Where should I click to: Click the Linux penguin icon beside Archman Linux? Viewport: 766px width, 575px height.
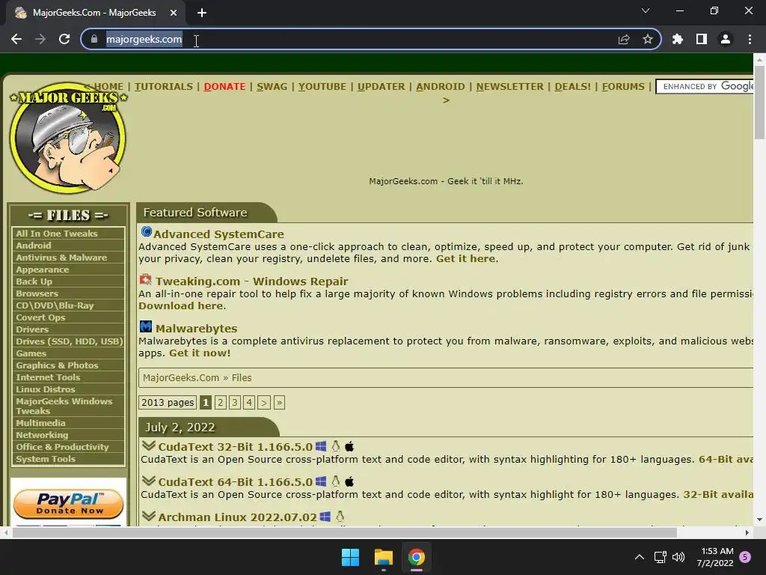(x=340, y=517)
